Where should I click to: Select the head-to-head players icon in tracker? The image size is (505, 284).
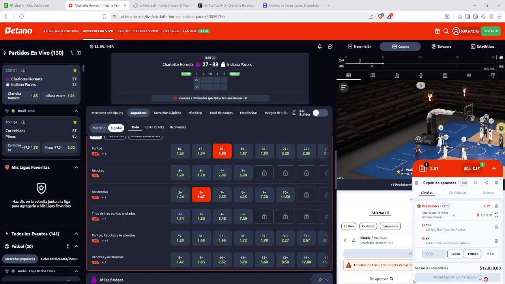[469, 75]
